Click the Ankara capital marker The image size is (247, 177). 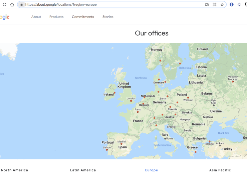(x=220, y=146)
